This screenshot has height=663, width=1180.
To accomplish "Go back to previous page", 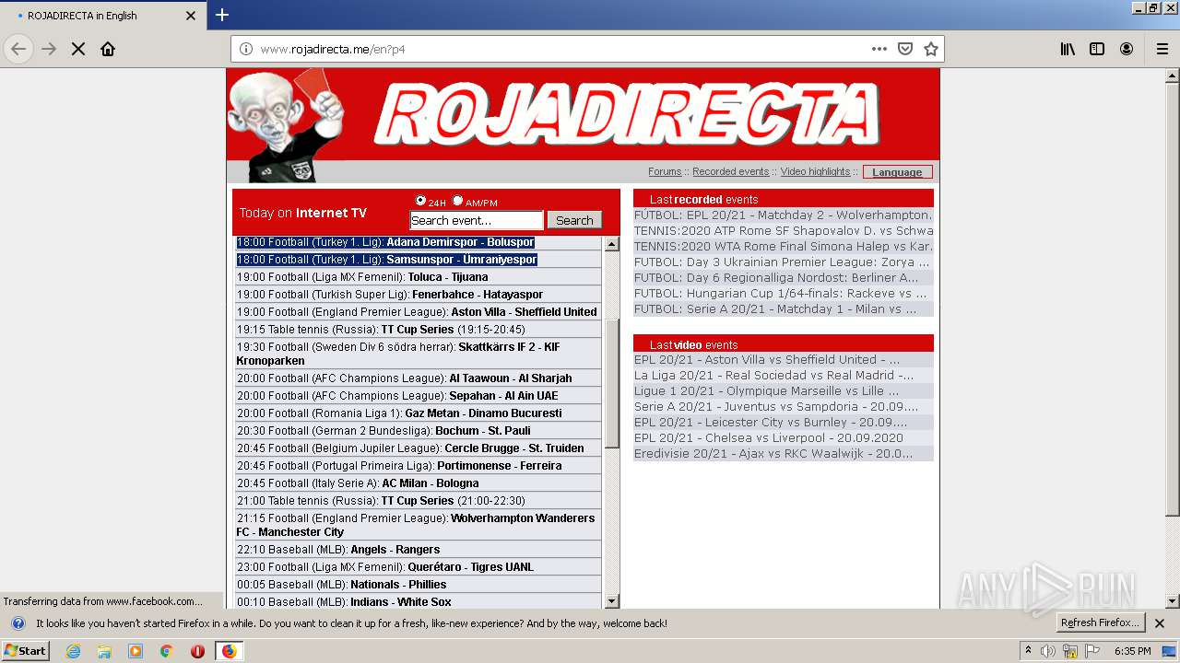I will pos(18,49).
